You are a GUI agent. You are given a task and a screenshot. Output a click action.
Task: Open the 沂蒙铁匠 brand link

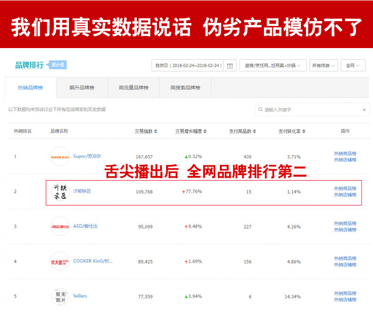coord(82,191)
